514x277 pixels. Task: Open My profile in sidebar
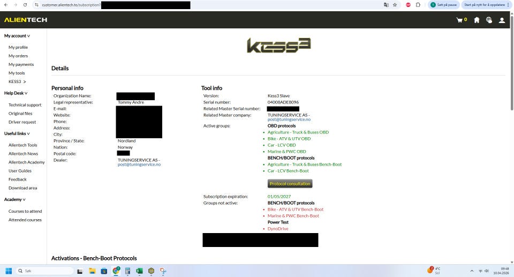pos(18,47)
